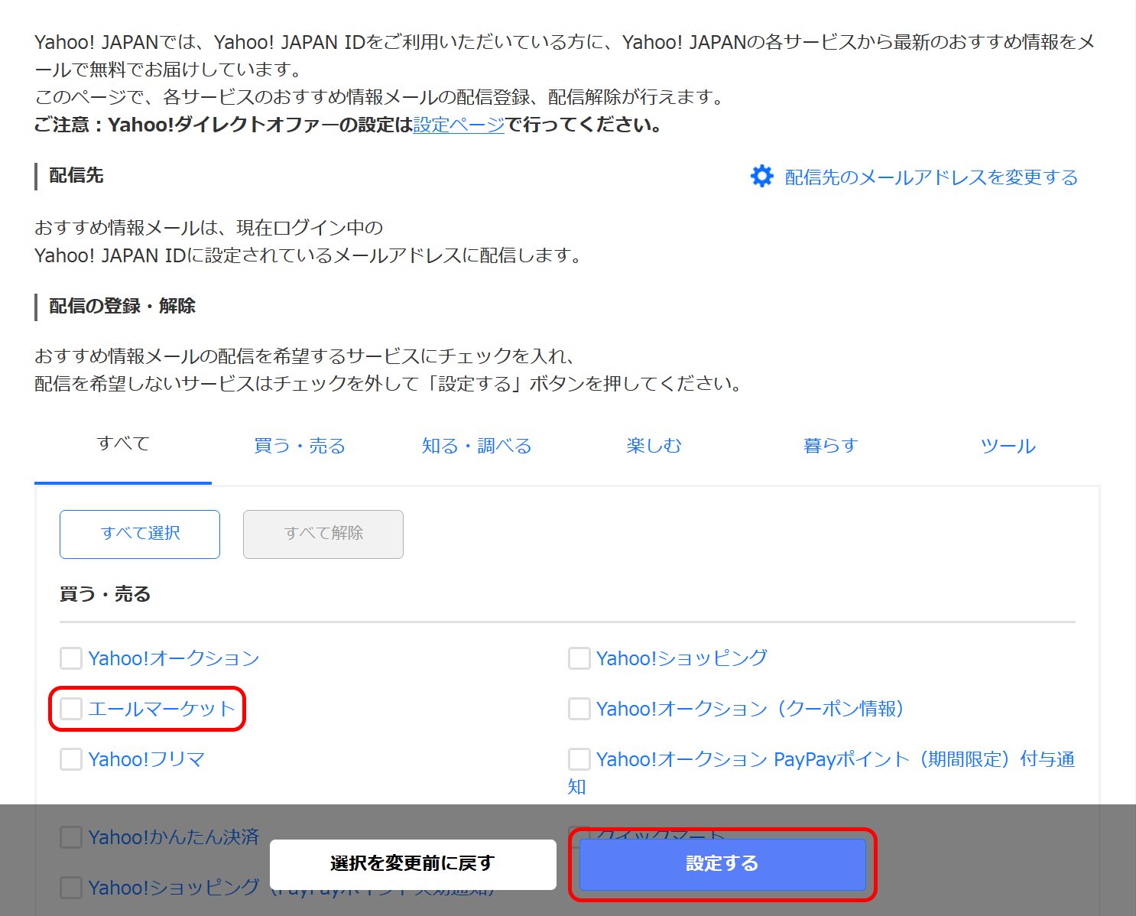Click the すべて選択 button
The image size is (1136, 916).
click(x=139, y=534)
